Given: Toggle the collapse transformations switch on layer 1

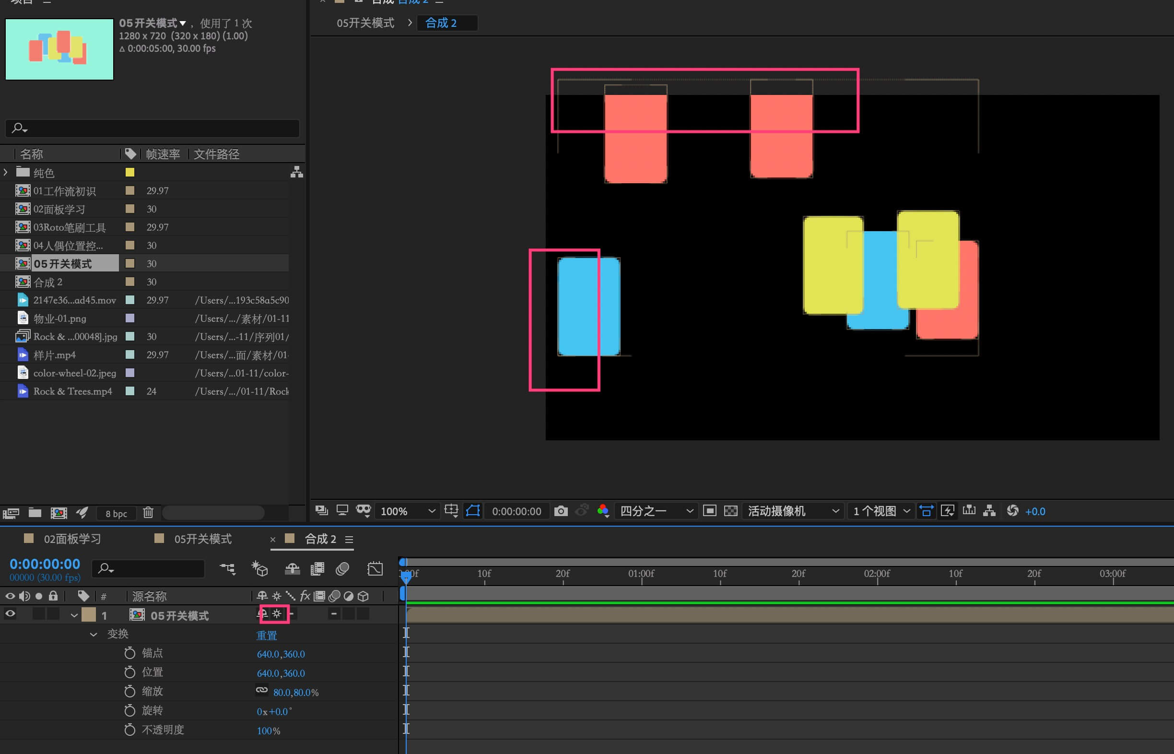Looking at the screenshot, I should click(277, 614).
